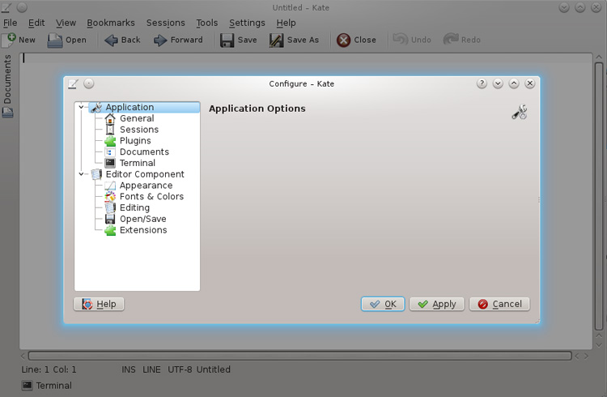
Task: Collapse the Application tree branch
Action: click(81, 107)
